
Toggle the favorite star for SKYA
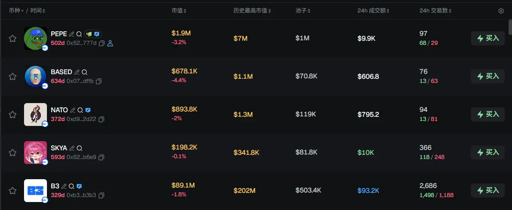tap(13, 153)
